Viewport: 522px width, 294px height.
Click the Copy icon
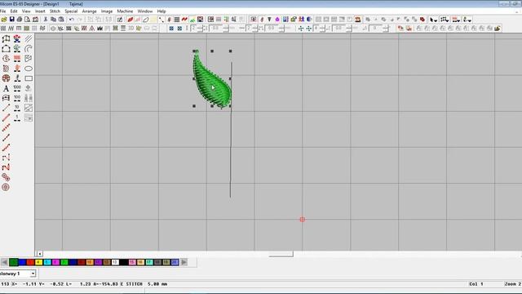(x=53, y=20)
